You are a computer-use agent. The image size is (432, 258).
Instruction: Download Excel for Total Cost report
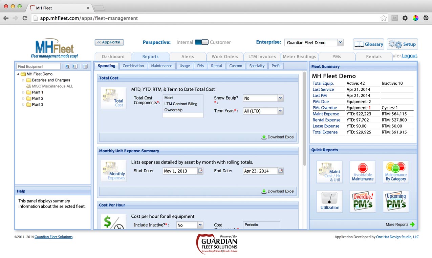[278, 137]
